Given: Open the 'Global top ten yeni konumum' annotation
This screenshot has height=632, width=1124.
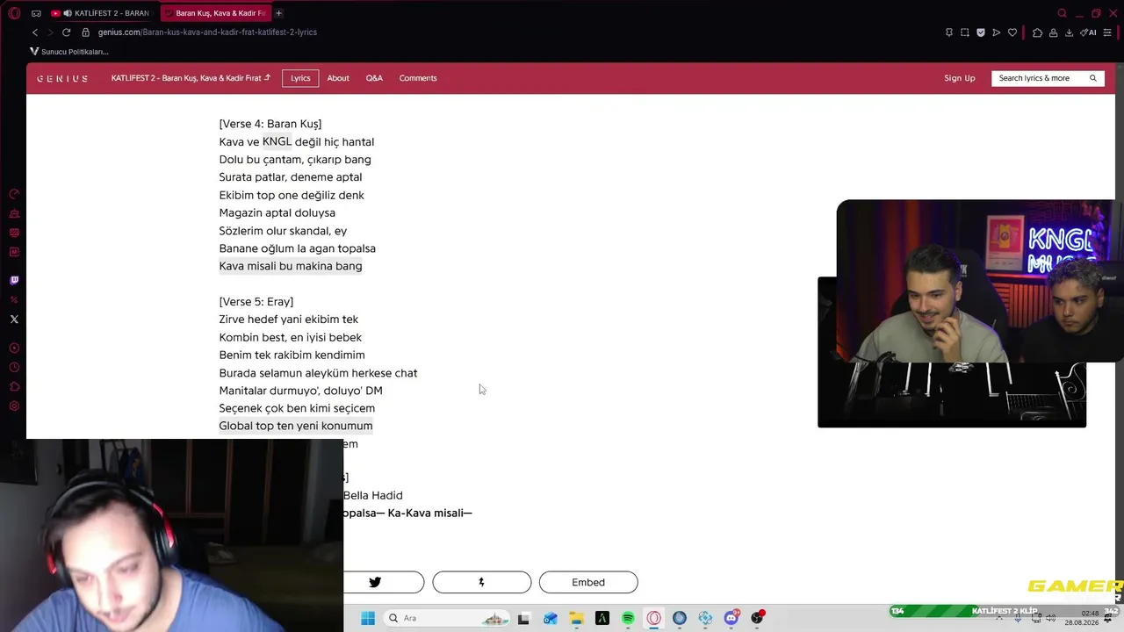Looking at the screenshot, I should click(x=296, y=426).
